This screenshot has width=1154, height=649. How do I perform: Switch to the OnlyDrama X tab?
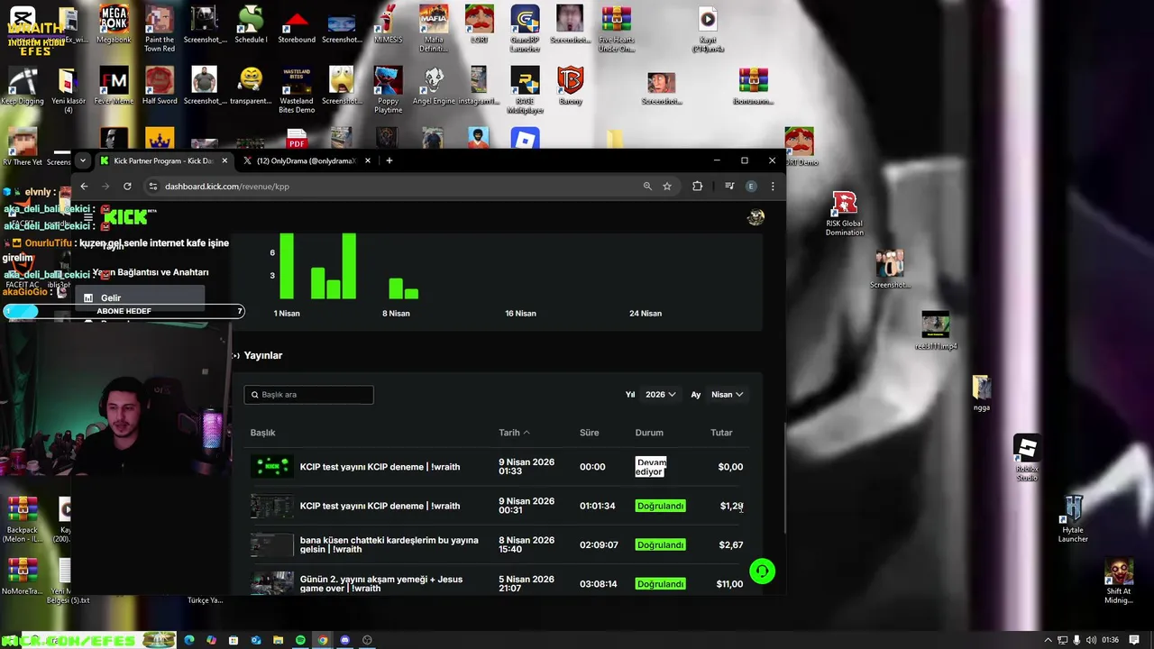point(306,160)
